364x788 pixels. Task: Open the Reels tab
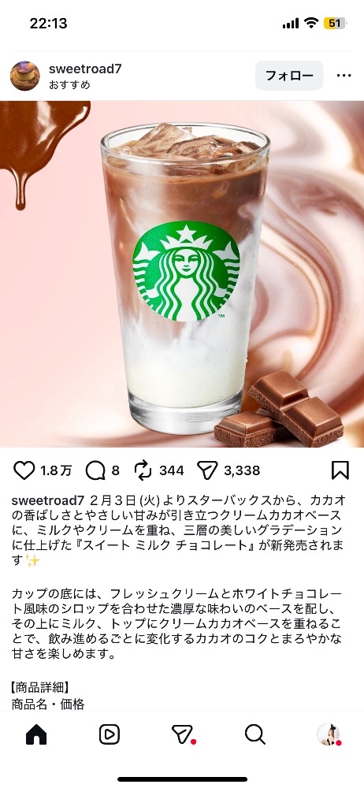tap(109, 734)
